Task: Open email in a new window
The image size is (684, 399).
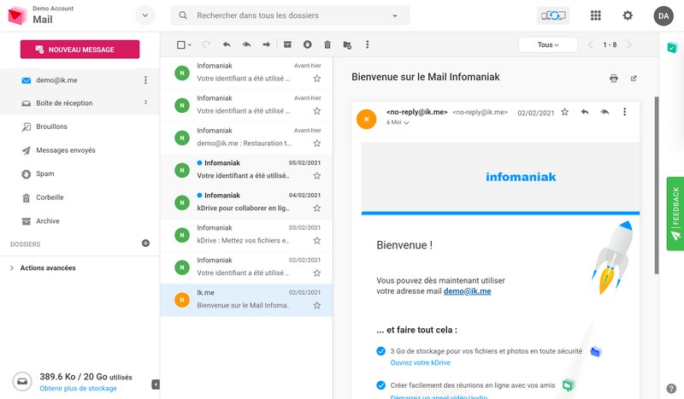Action: [x=634, y=79]
